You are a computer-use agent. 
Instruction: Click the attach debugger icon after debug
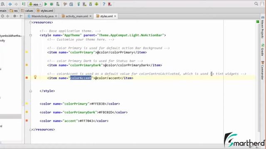(58, 4)
